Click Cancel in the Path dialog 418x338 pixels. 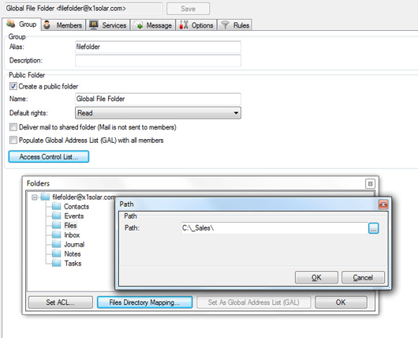click(x=363, y=277)
